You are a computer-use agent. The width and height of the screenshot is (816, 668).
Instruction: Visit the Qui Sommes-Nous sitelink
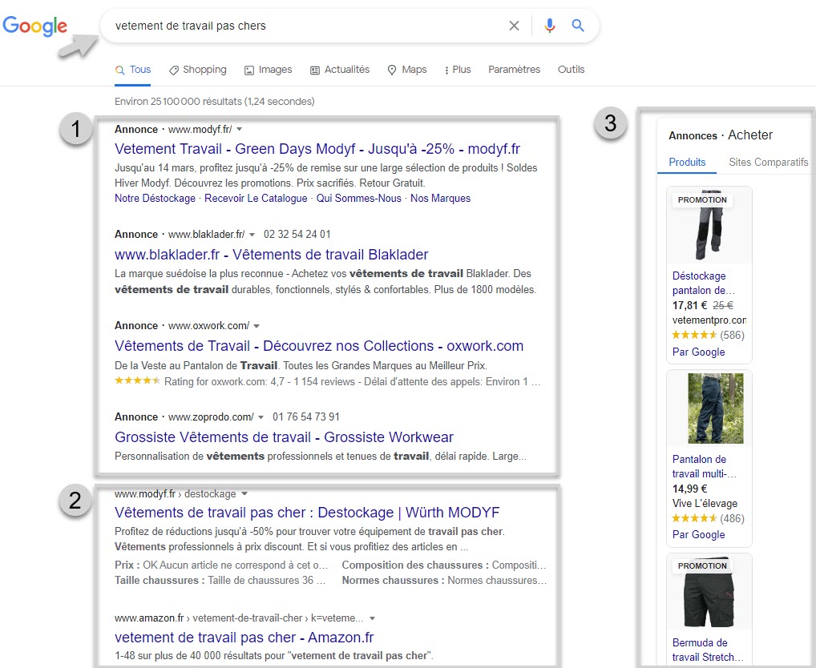tap(359, 198)
